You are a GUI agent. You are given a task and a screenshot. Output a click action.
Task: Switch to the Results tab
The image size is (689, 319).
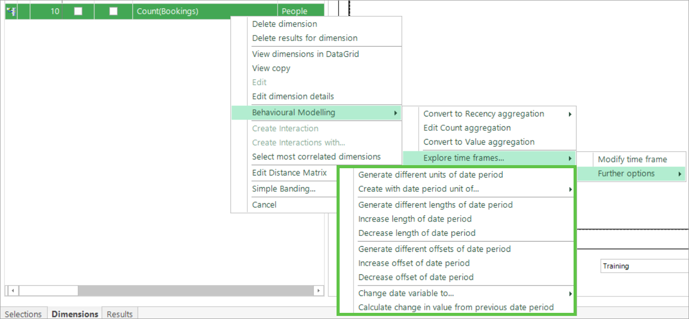120,314
